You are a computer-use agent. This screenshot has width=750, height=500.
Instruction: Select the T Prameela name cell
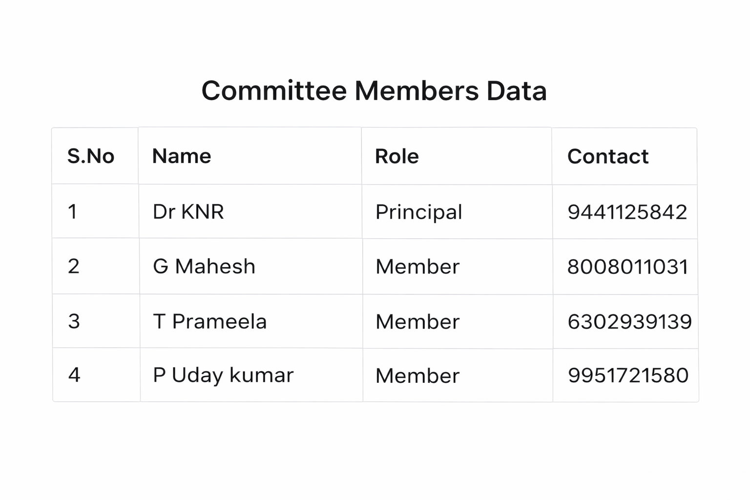click(x=210, y=321)
